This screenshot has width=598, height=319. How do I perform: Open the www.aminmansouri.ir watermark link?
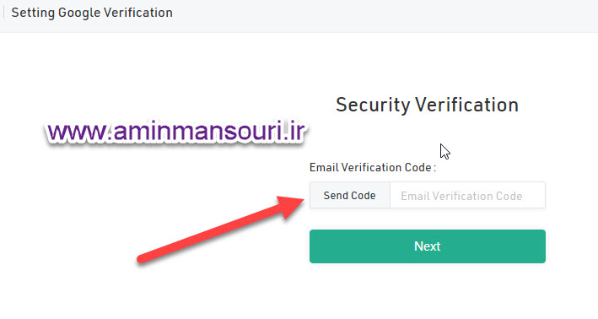tap(175, 132)
